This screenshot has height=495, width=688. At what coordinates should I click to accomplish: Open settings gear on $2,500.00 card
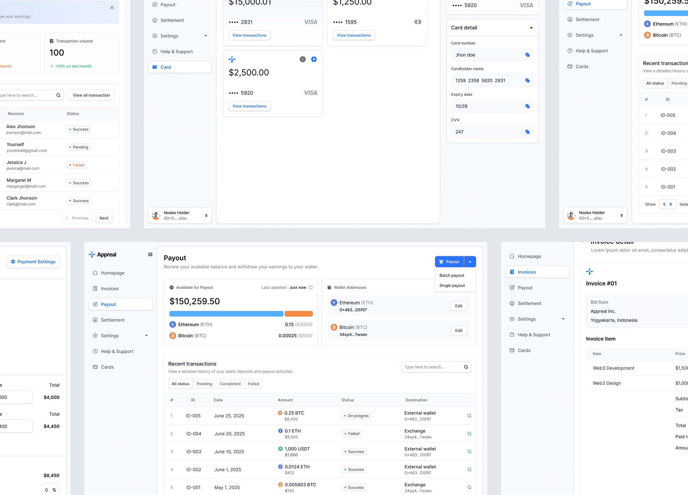click(314, 59)
